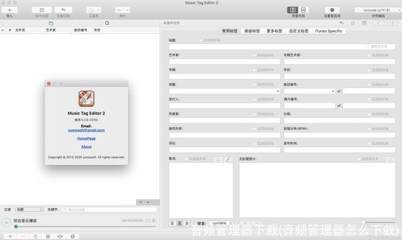Image resolution: width=402 pixels, height=240 pixels.
Task: Switch to side-by-side layout icon
Action: [293, 10]
